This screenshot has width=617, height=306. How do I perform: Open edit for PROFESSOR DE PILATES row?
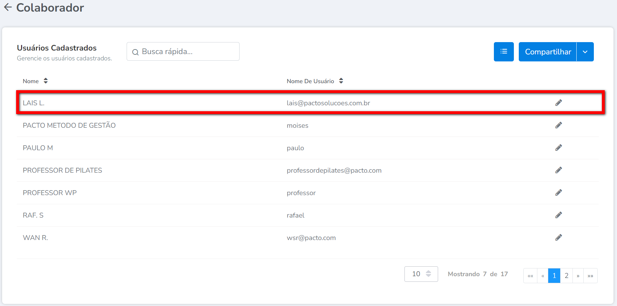click(x=558, y=170)
